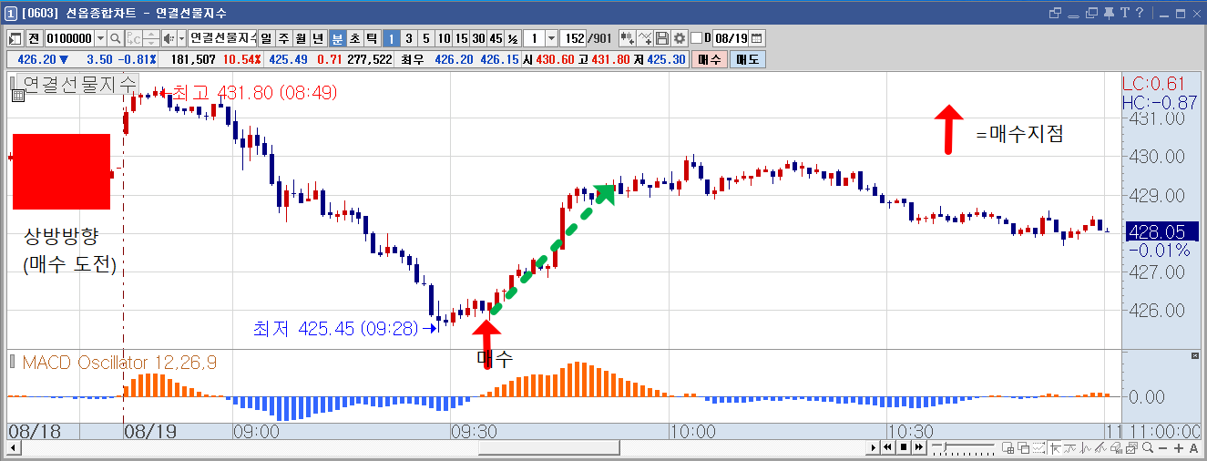Image resolution: width=1207 pixels, height=461 pixels.
Task: Open the code 0100000 dropdown arrow
Action: pyautogui.click(x=100, y=38)
